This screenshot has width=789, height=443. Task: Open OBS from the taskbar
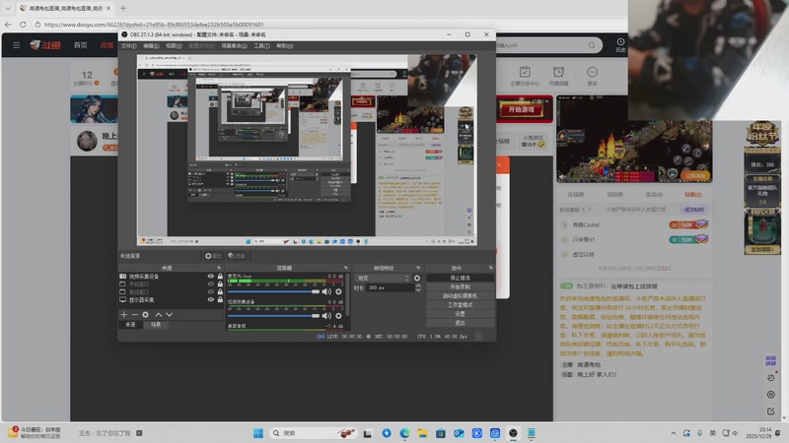(x=513, y=433)
